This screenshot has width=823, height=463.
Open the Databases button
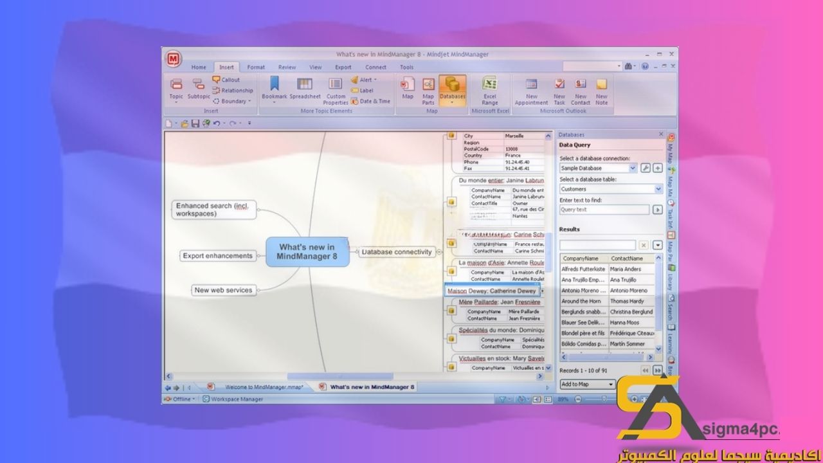coord(453,90)
